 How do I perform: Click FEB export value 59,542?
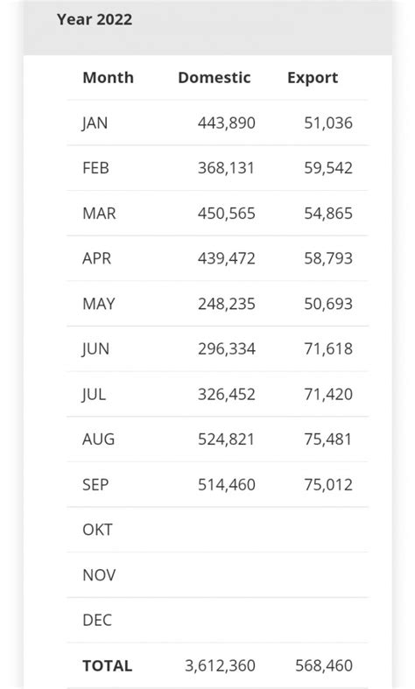(328, 168)
